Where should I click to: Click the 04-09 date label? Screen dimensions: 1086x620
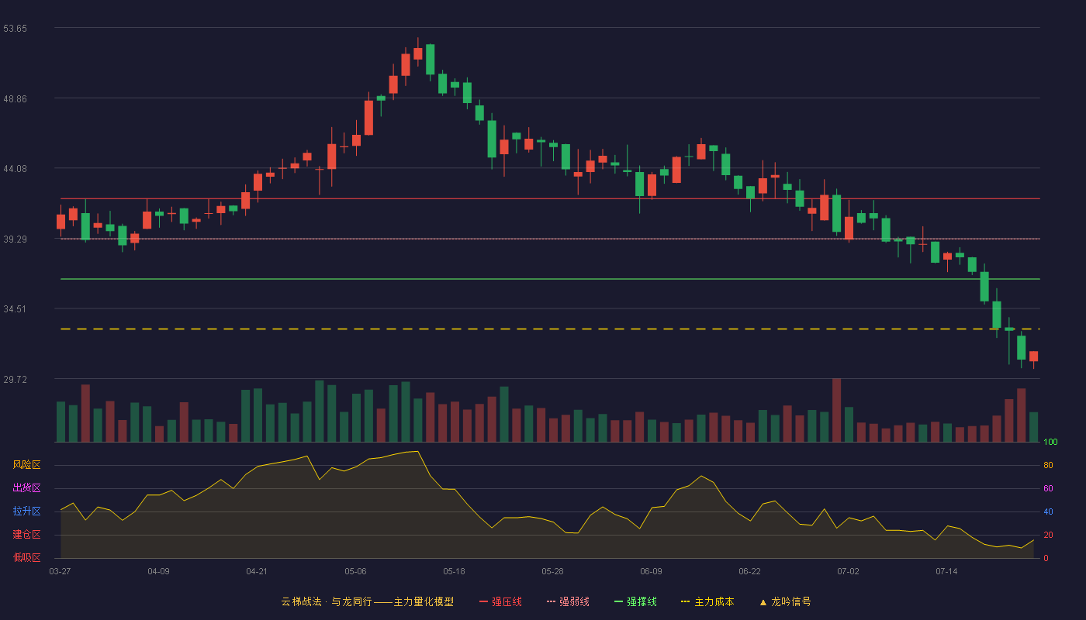pyautogui.click(x=158, y=571)
